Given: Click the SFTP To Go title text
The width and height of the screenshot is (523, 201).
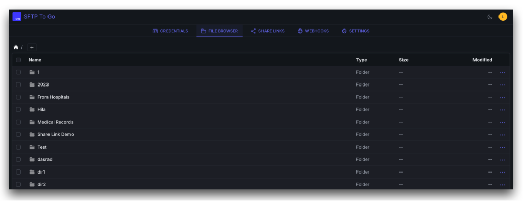Looking at the screenshot, I should (39, 17).
